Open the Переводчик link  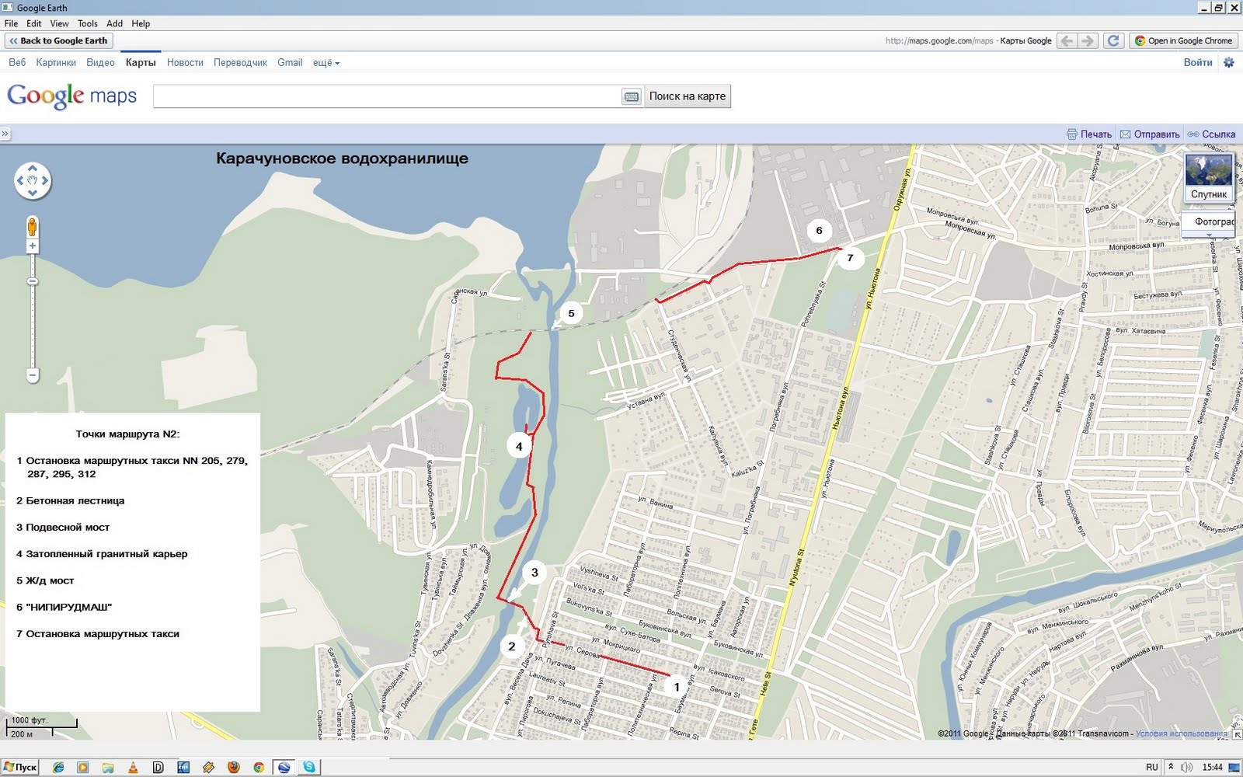(x=240, y=63)
